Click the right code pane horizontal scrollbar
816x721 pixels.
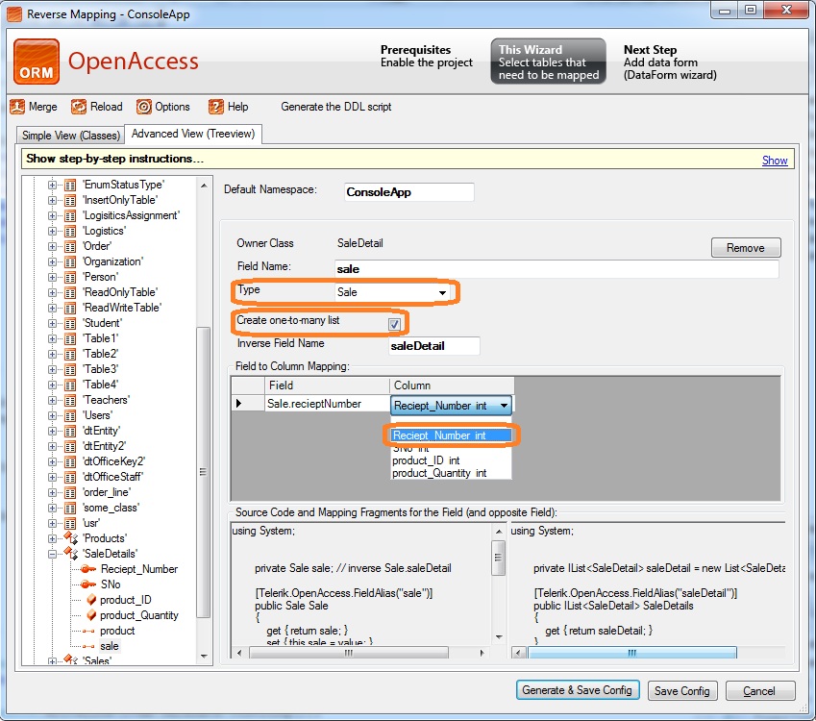632,653
